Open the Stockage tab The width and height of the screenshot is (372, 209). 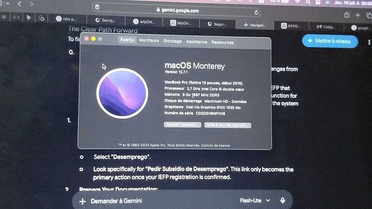[173, 41]
